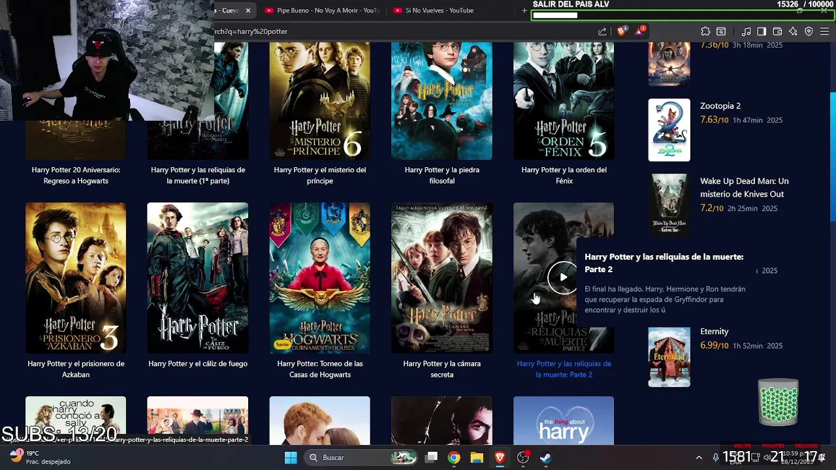Open Task View in the taskbar

point(432,458)
